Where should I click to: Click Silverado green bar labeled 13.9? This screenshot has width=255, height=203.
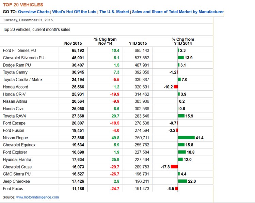coord(181,58)
